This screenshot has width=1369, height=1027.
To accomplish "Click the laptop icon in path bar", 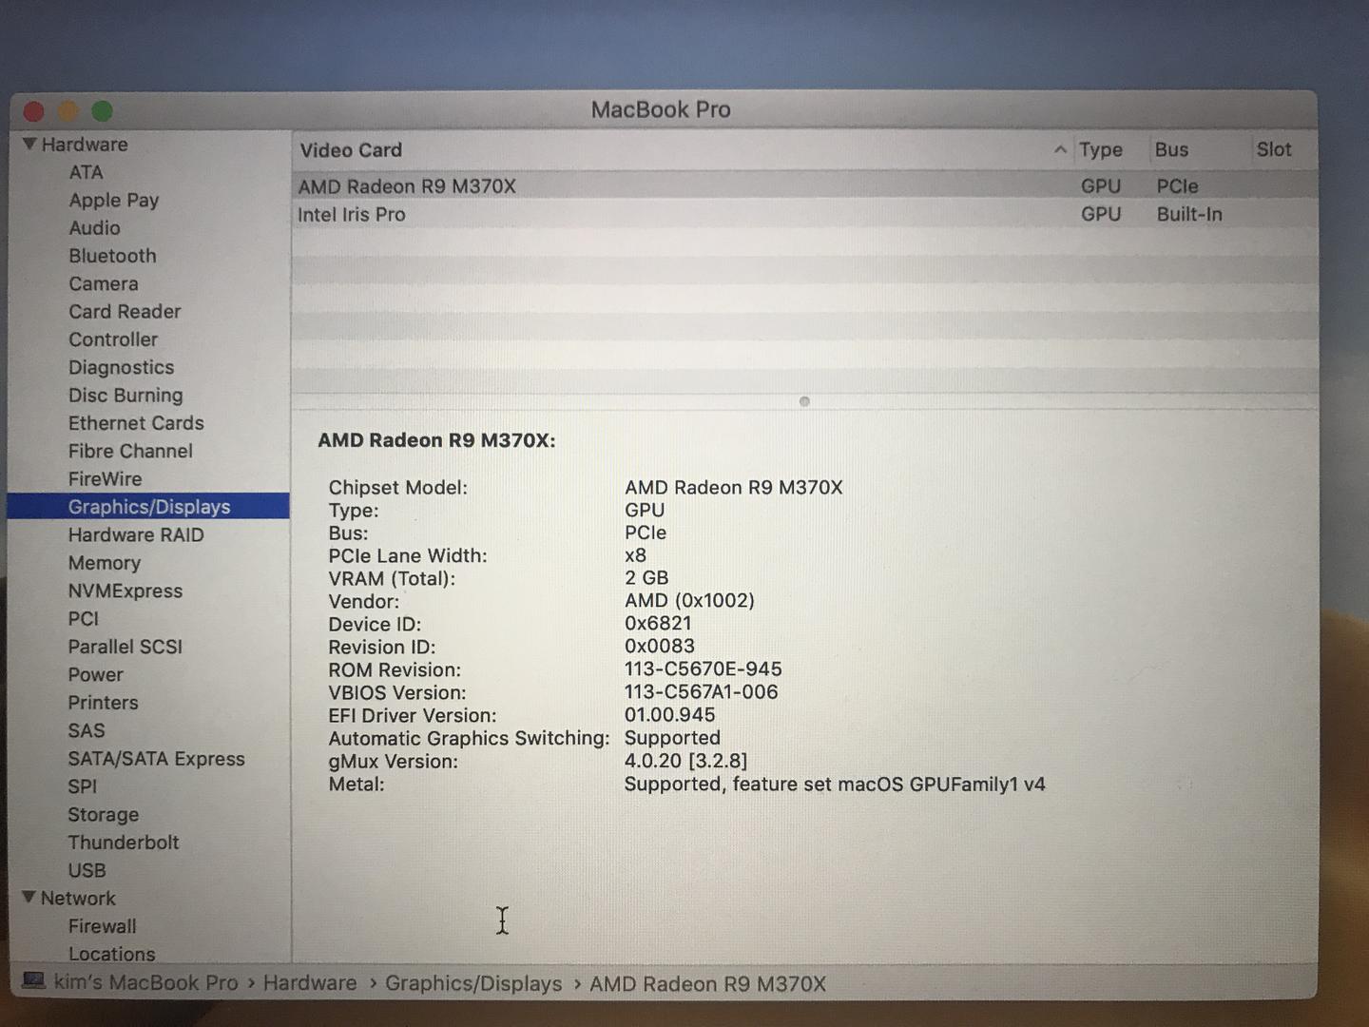I will pos(34,980).
